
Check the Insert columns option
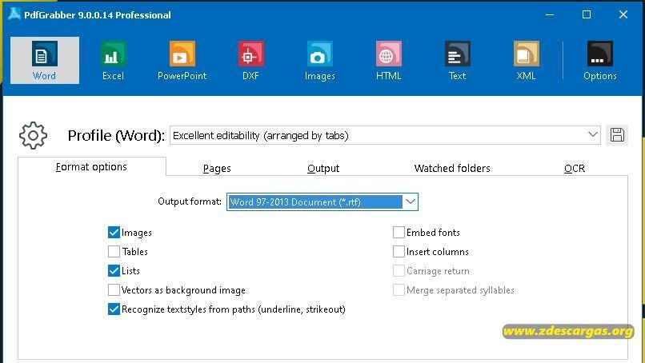[x=399, y=252]
